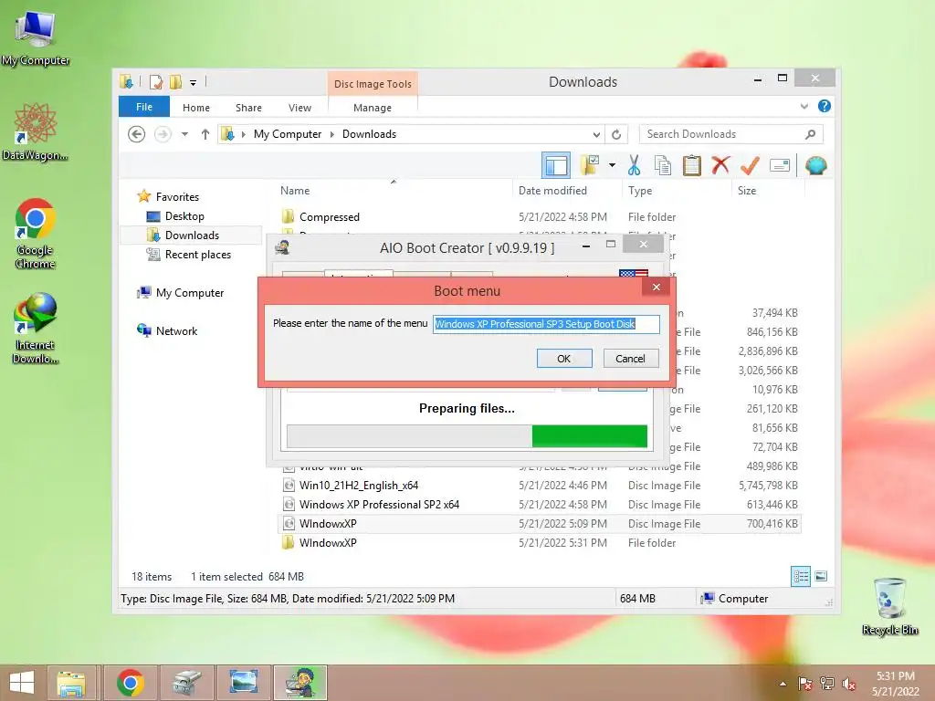Open the Manage ribbon tab
935x701 pixels.
[x=373, y=108]
